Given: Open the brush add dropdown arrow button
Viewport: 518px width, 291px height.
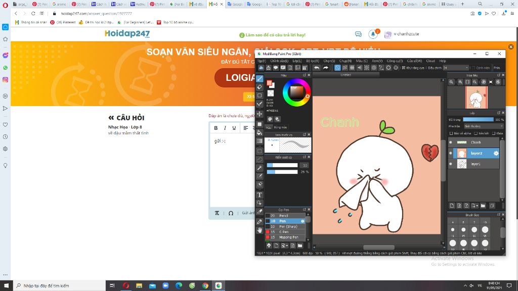Looking at the screenshot, I should [284, 246].
